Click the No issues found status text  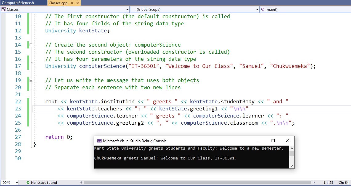tap(44, 183)
